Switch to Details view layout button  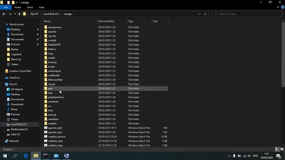[277, 149]
